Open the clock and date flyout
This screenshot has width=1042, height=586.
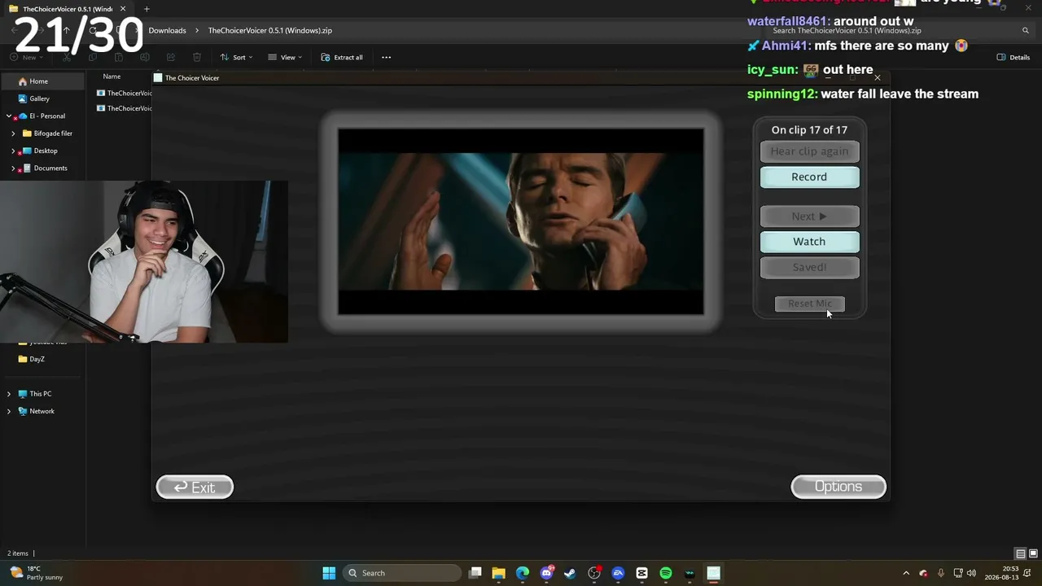(1000, 573)
